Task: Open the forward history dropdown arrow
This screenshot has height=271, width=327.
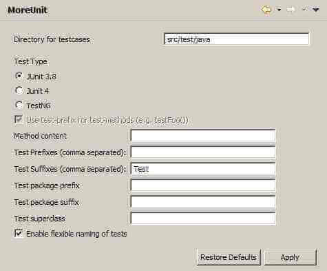Action: [x=304, y=10]
